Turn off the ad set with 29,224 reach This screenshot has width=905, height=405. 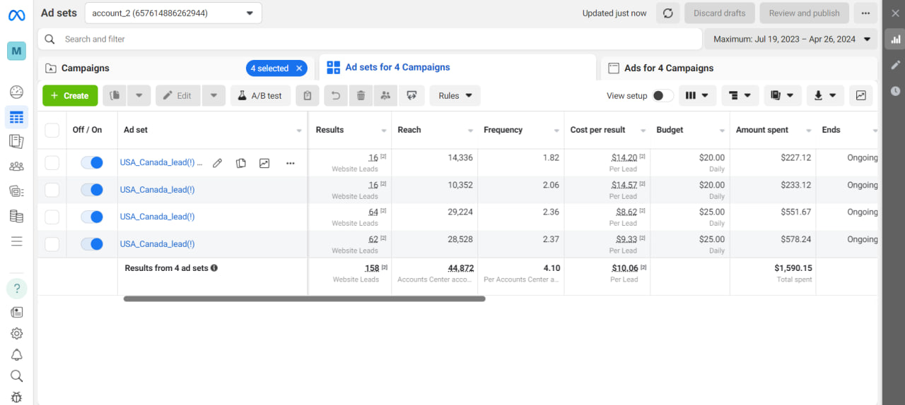pyautogui.click(x=92, y=217)
